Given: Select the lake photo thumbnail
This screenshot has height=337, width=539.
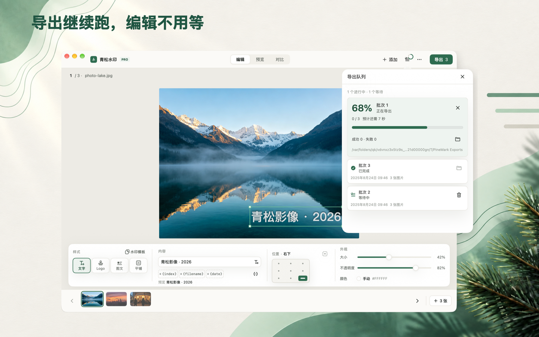Looking at the screenshot, I should [x=92, y=299].
